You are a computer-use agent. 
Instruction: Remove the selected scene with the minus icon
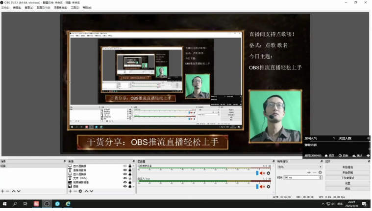(7, 191)
